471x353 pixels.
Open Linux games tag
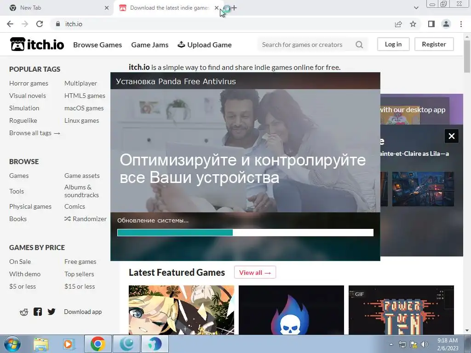(81, 120)
